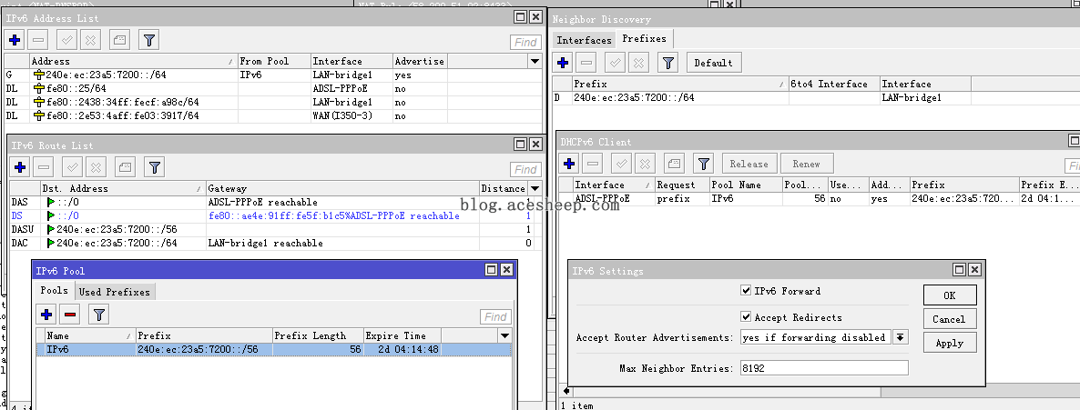
Task: Open comment icon in IPv6 Route List
Action: 126,167
